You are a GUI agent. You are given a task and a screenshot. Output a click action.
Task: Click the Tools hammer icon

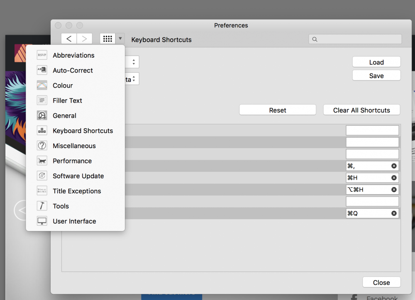pyautogui.click(x=42, y=206)
